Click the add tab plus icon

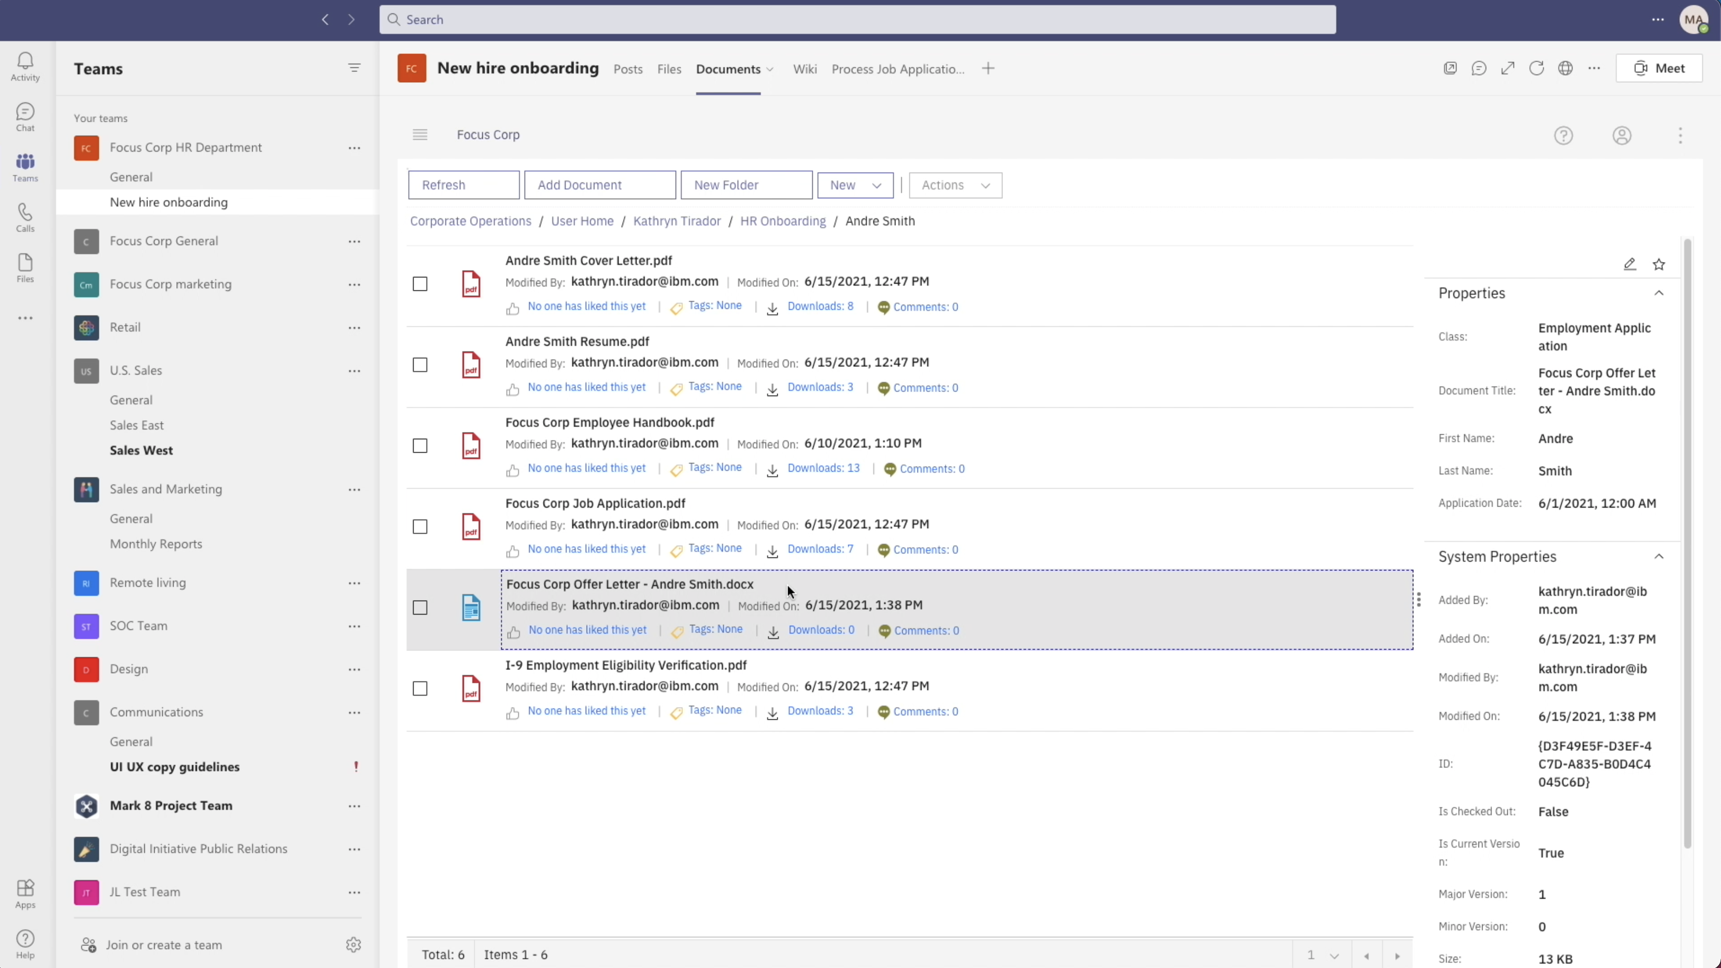tap(988, 68)
